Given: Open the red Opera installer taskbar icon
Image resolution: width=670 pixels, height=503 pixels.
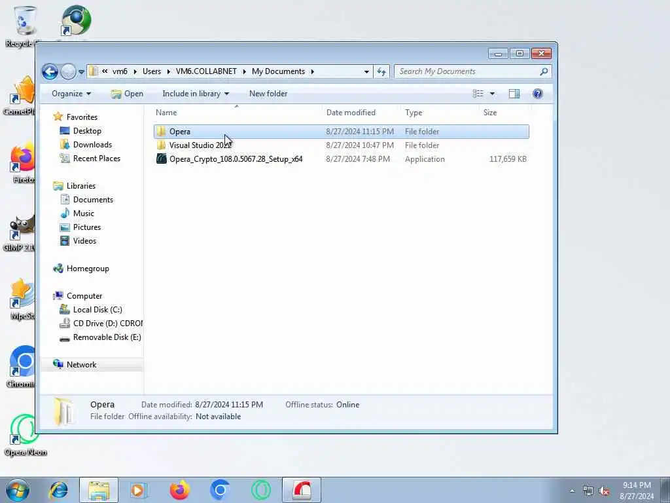Looking at the screenshot, I should click(x=301, y=490).
